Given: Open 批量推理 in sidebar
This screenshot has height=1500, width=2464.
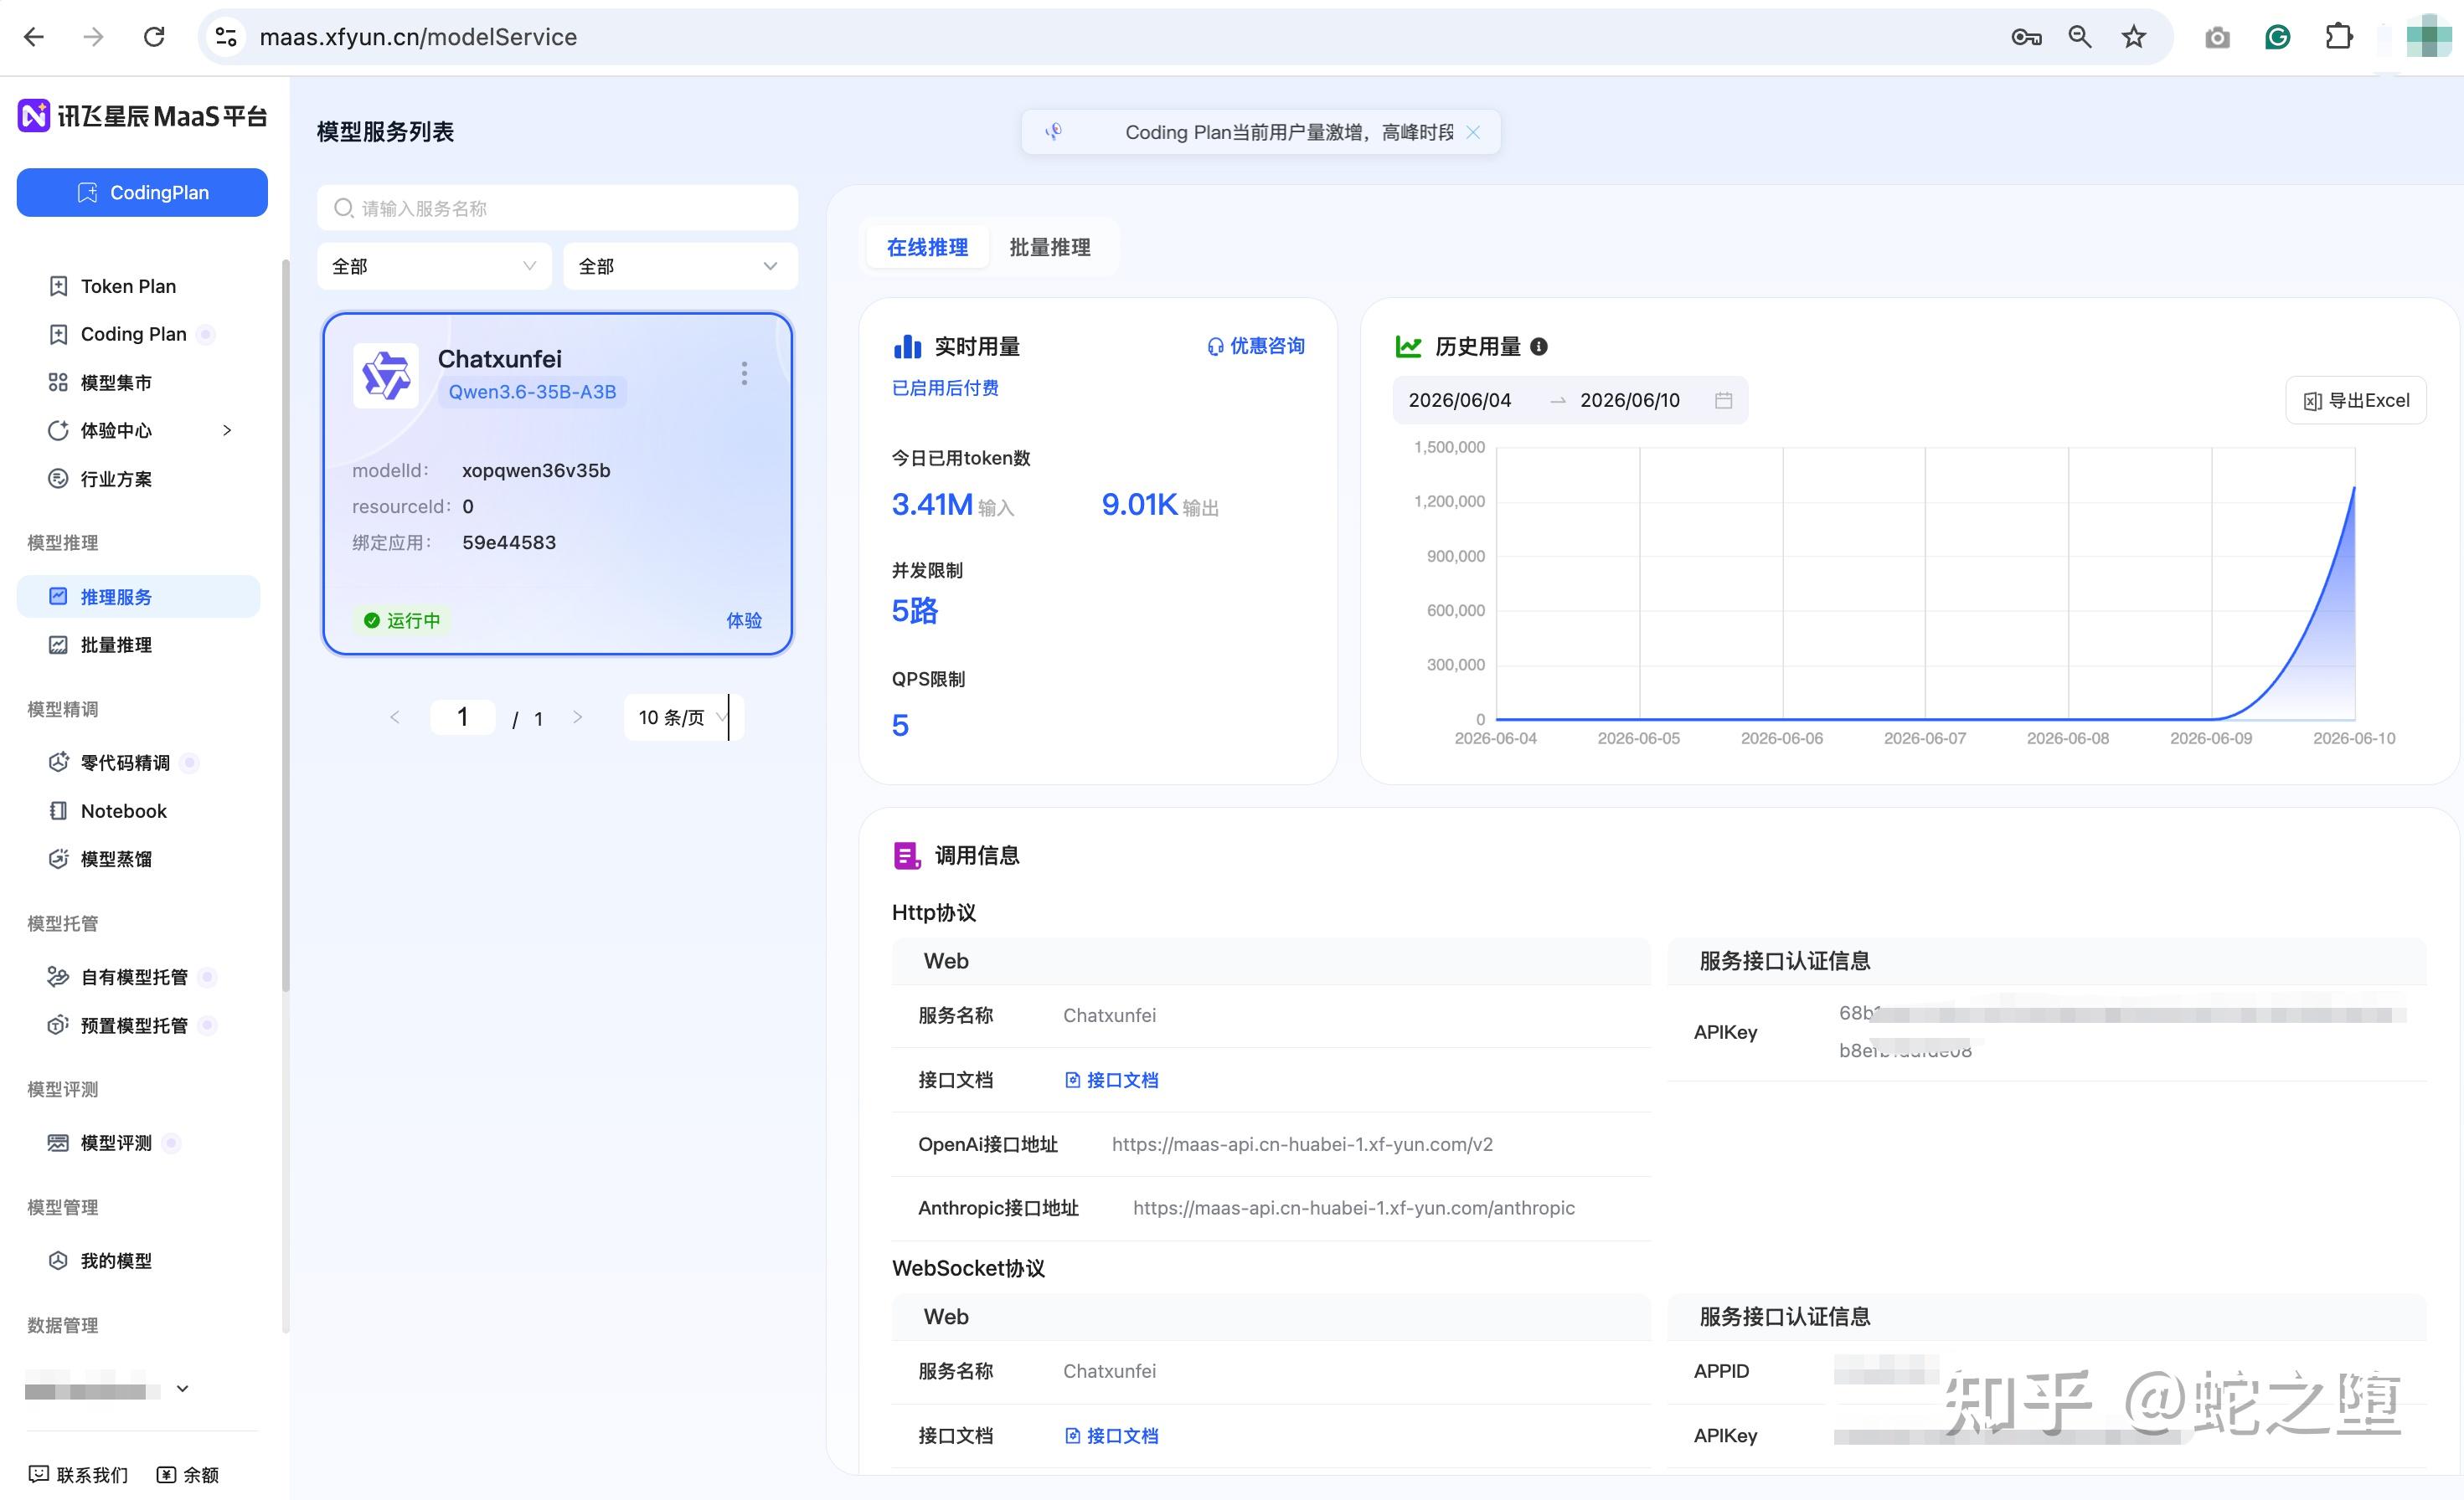Looking at the screenshot, I should (116, 645).
